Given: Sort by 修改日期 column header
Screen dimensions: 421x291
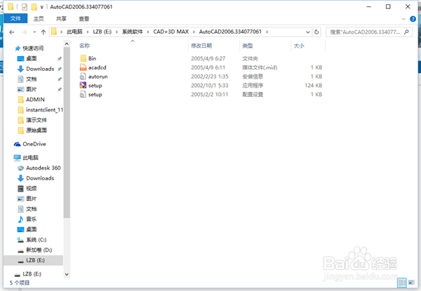Looking at the screenshot, I should [201, 46].
